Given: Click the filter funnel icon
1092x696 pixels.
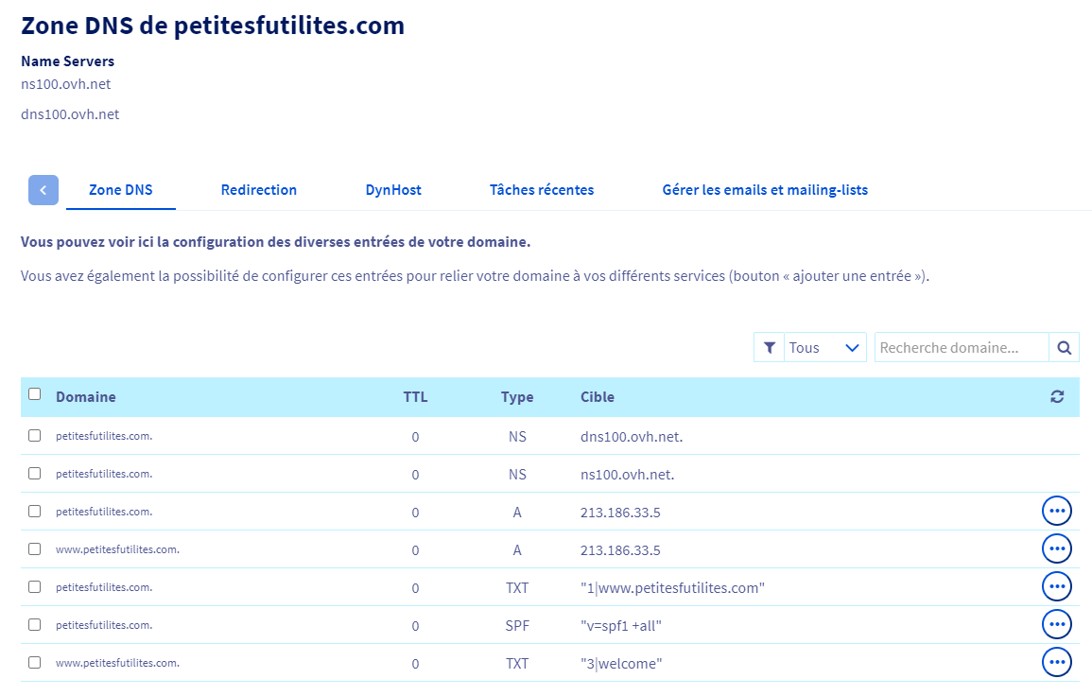Looking at the screenshot, I should [x=769, y=348].
